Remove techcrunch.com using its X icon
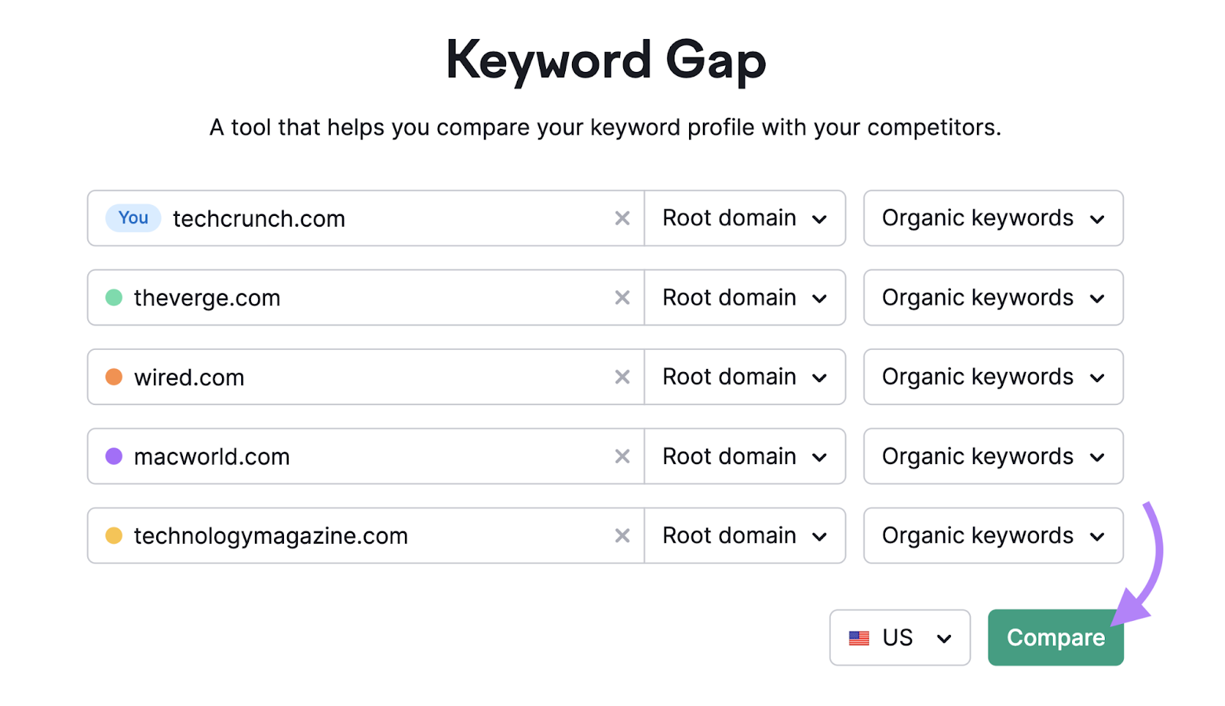The height and width of the screenshot is (706, 1225). (622, 218)
